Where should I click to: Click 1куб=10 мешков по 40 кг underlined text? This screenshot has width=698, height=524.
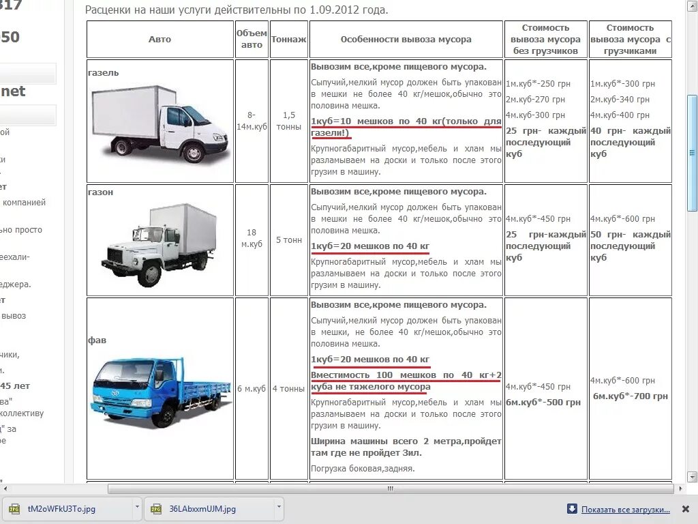point(406,127)
